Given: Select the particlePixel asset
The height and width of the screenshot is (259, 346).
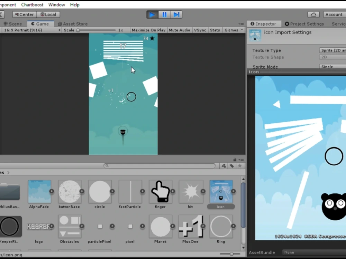Looking at the screenshot, I should tap(100, 227).
